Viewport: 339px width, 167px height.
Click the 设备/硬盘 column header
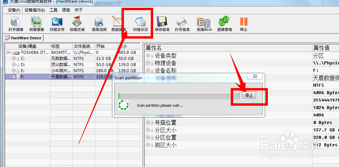(x=28, y=46)
